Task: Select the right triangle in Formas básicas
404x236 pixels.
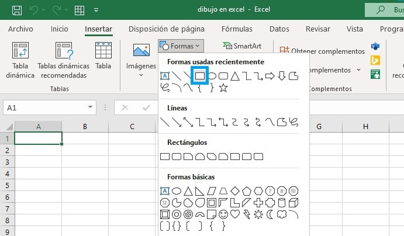Action: [200, 191]
